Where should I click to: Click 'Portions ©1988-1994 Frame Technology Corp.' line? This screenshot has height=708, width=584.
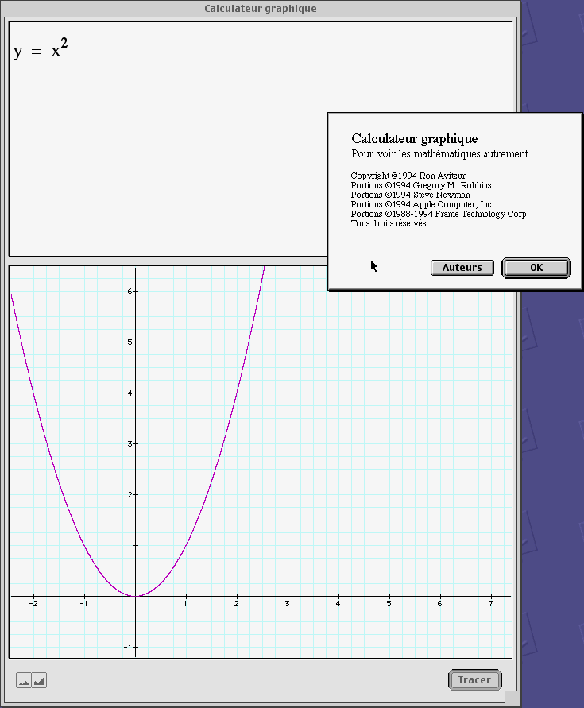[439, 214]
